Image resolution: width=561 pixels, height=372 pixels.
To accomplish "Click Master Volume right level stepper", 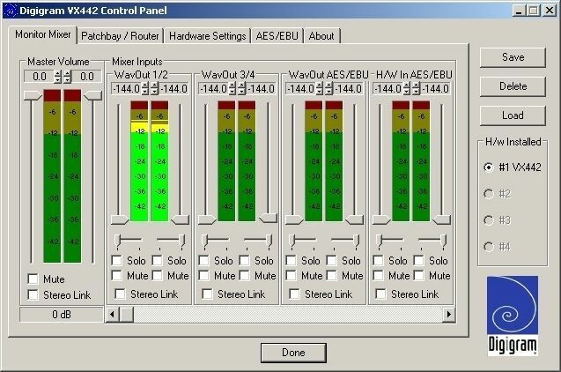I will pyautogui.click(x=67, y=77).
